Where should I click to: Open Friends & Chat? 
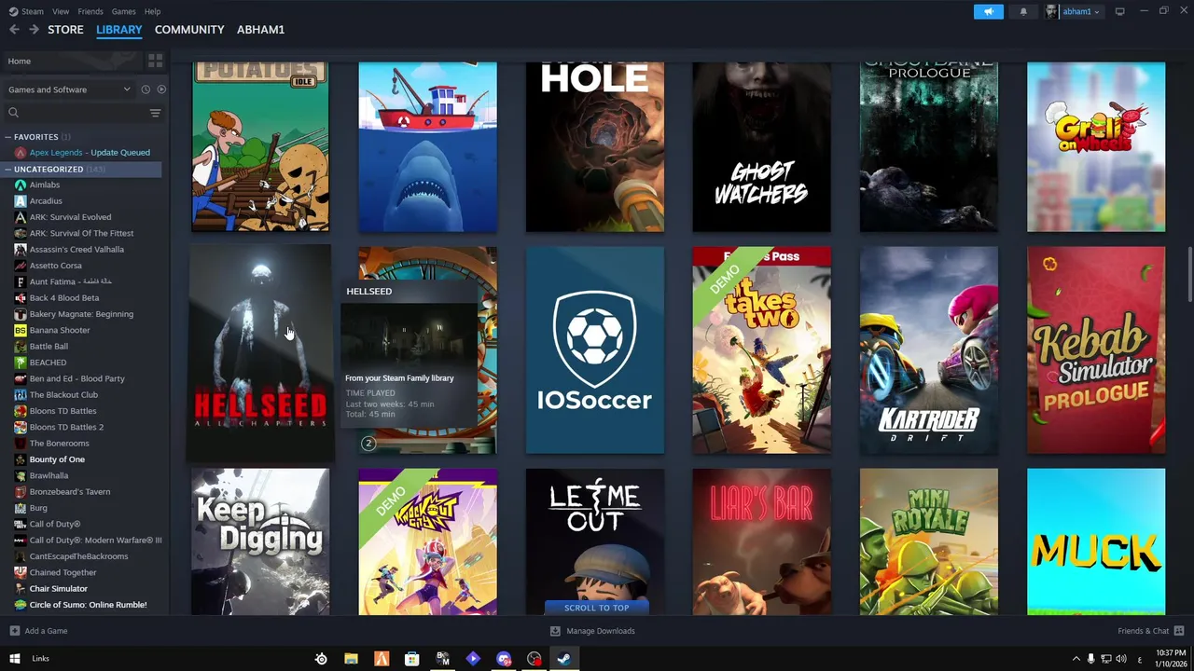1150,631
